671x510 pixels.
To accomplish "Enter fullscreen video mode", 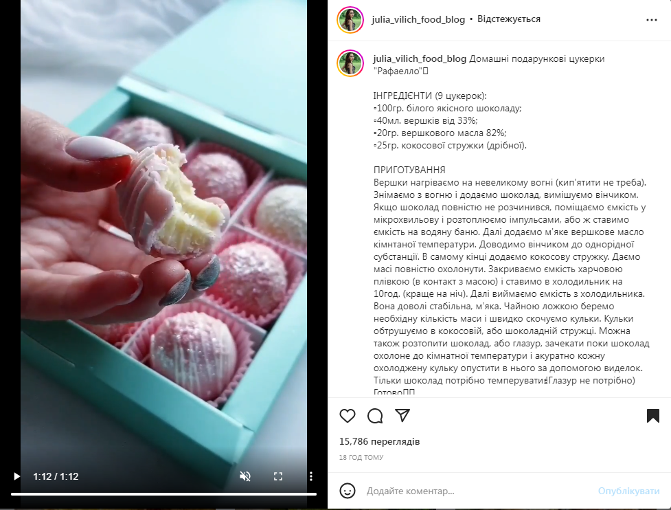I will click(x=278, y=476).
